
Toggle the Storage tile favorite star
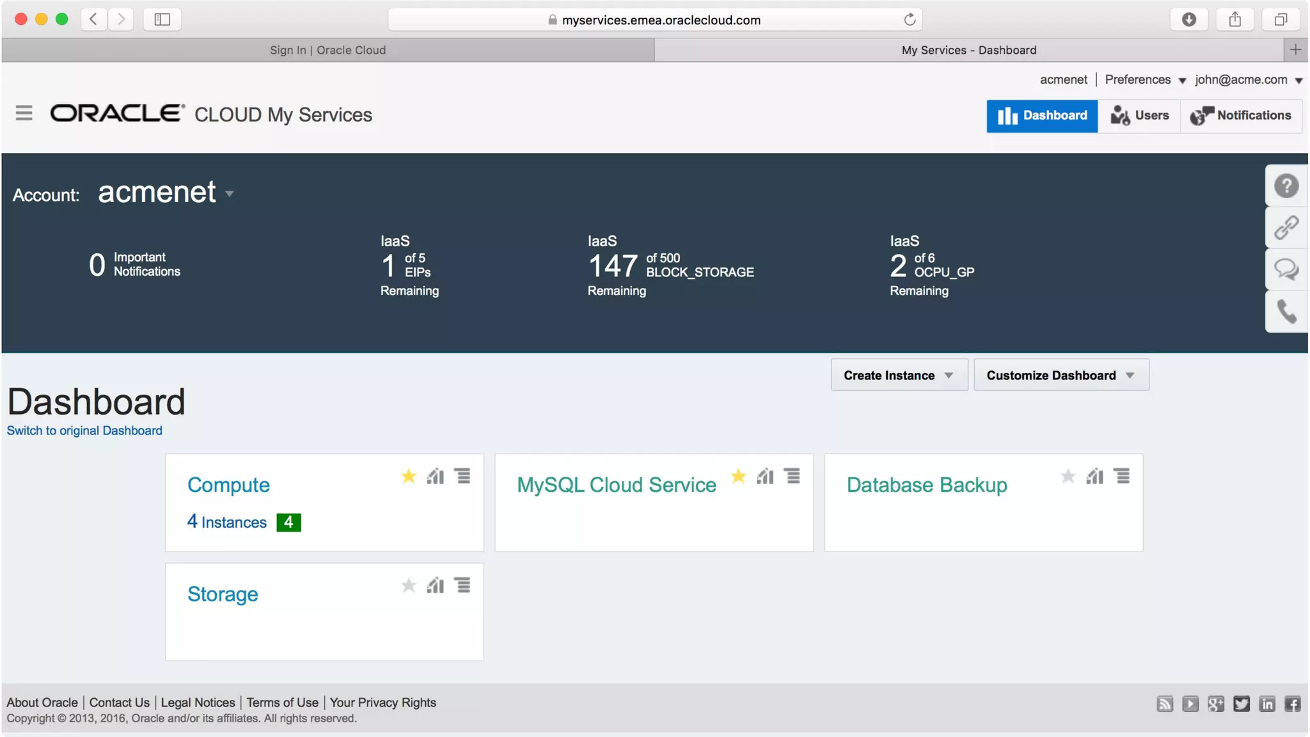coord(409,585)
